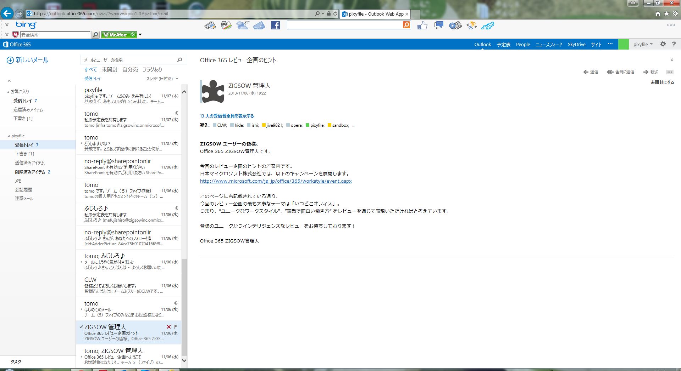Image resolution: width=681 pixels, height=371 pixels.
Task: Open the pixyfile account dropdown
Action: click(x=643, y=44)
